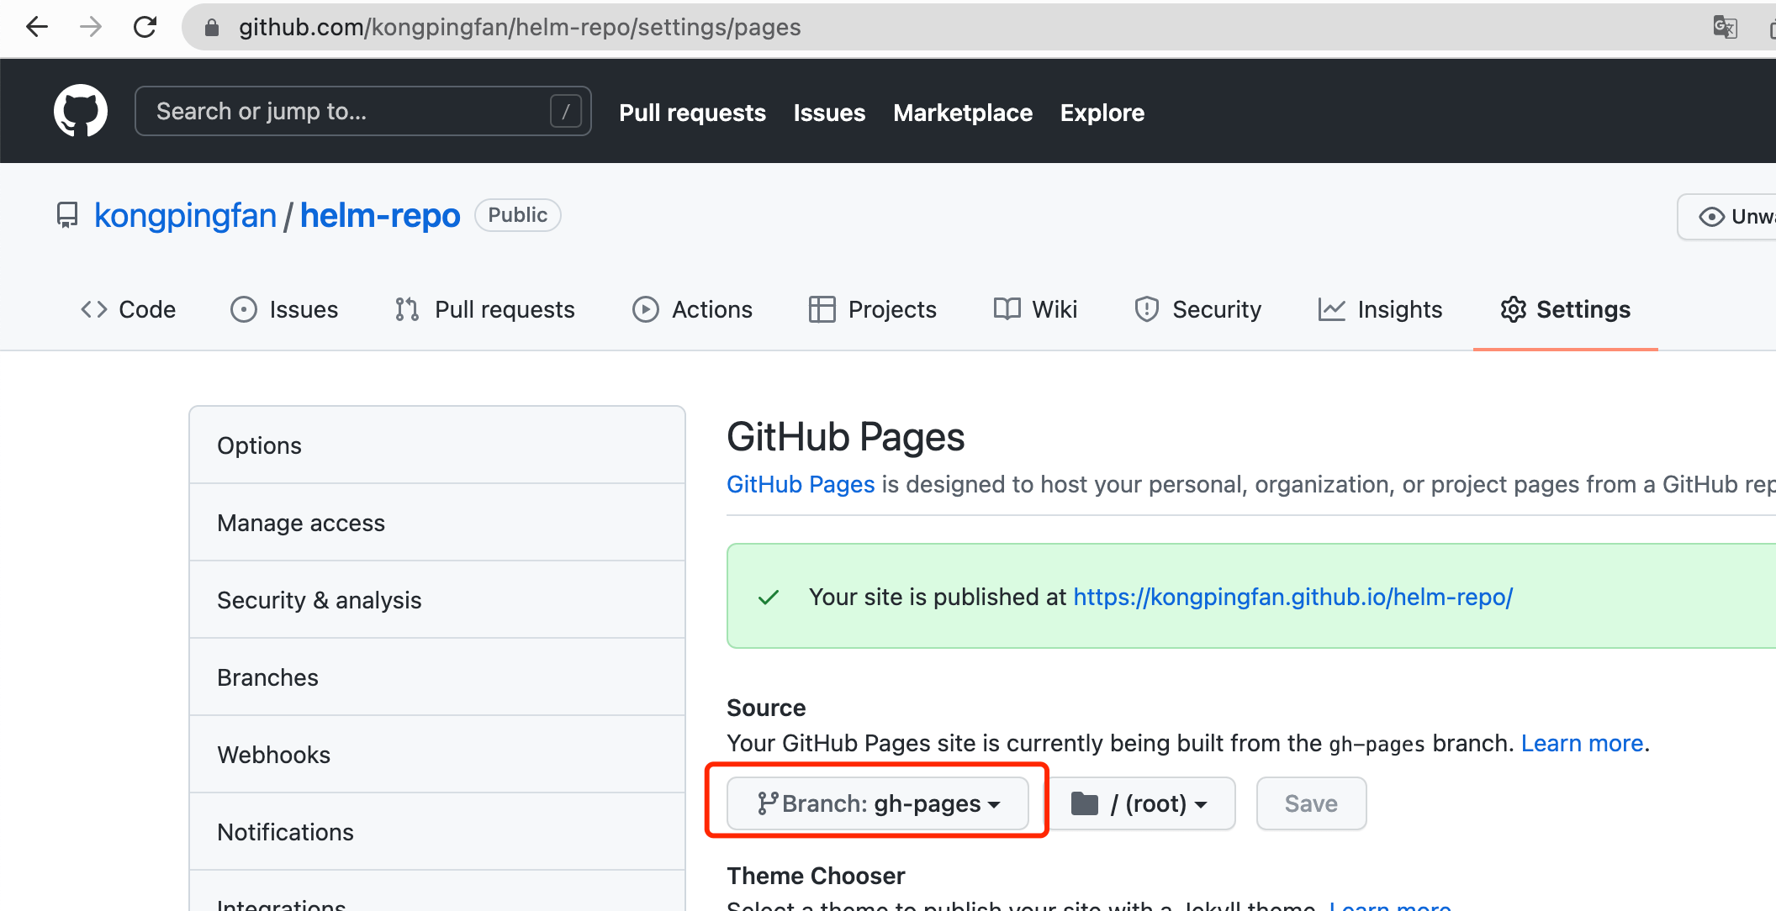Screen dimensions: 1776x911
Task: Open the Branch: gh-pages dropdown
Action: pos(878,803)
